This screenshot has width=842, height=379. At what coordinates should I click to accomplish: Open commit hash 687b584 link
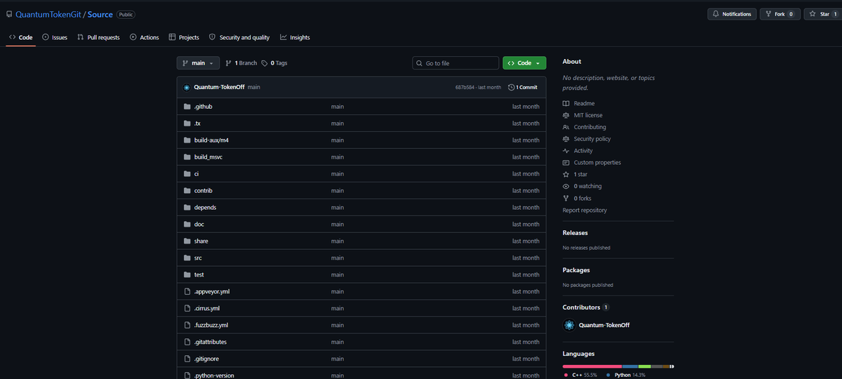click(465, 87)
